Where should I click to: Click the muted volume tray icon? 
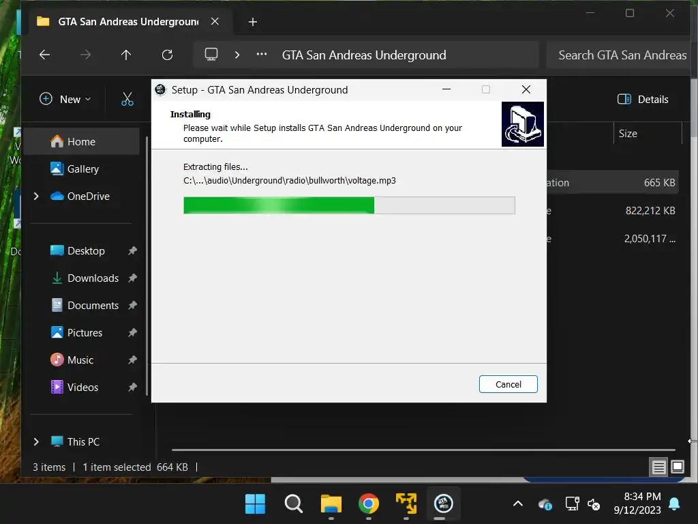click(x=594, y=504)
